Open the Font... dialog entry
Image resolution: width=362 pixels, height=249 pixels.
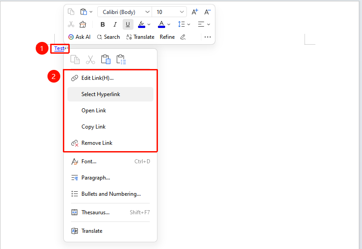tap(110, 161)
